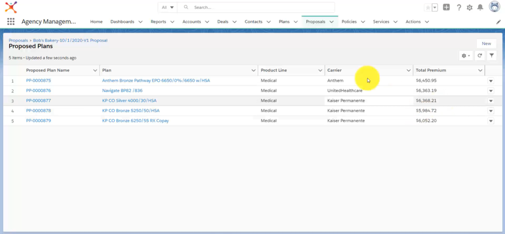
Task: Open Help with the question mark icon
Action: 458,7
